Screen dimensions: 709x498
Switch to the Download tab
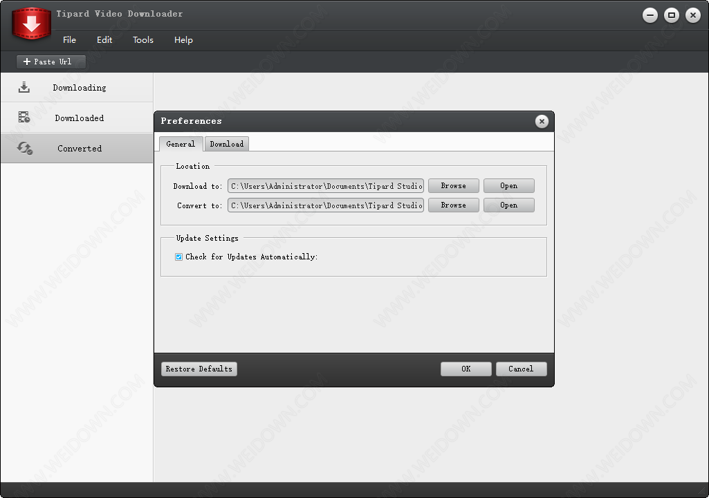tap(227, 144)
